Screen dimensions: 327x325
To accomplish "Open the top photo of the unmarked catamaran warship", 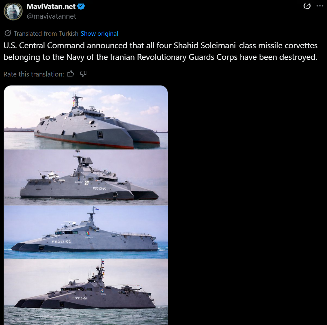I will (86, 117).
